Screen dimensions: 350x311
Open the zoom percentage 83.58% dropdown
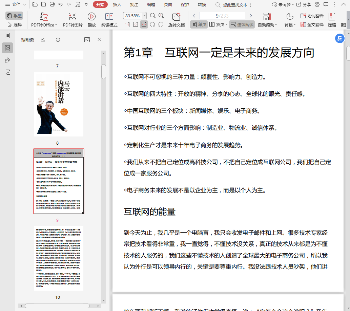pos(145,16)
